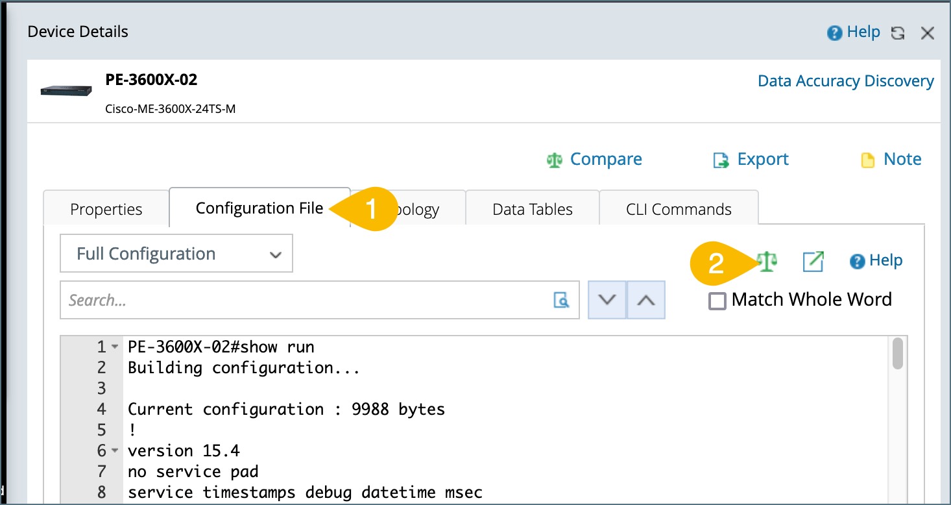Image resolution: width=951 pixels, height=505 pixels.
Task: Open the Data Accuracy Discovery link
Action: (845, 81)
